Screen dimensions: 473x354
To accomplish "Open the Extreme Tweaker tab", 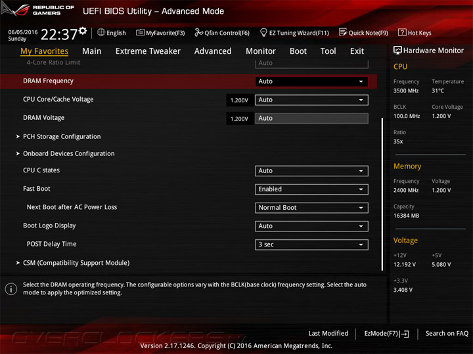I will [148, 51].
